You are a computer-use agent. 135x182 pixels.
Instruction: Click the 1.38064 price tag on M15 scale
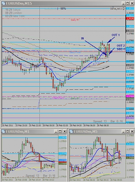click(130, 26)
